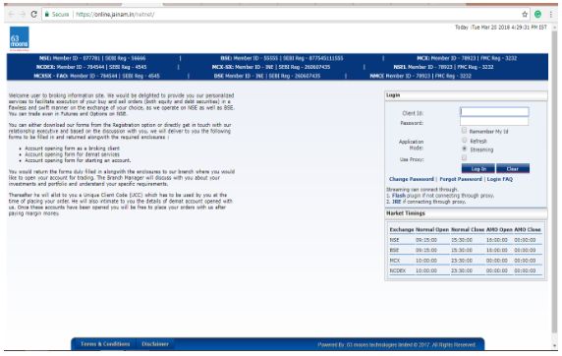Follow the JRE link

(396, 202)
